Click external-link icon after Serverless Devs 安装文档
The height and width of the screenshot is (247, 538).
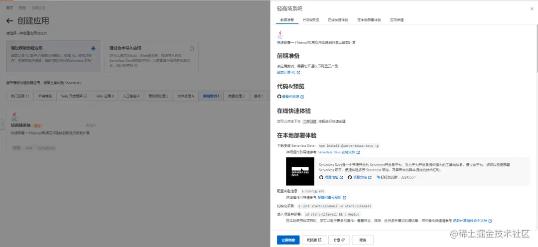click(358, 152)
